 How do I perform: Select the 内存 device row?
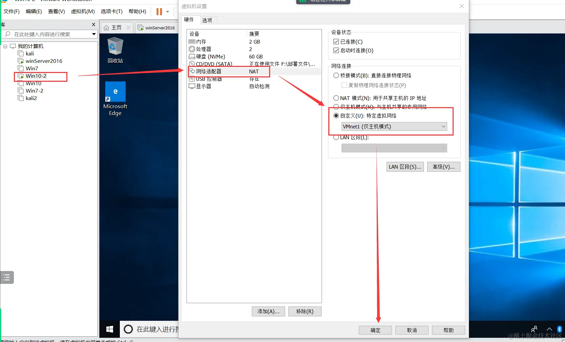point(254,42)
